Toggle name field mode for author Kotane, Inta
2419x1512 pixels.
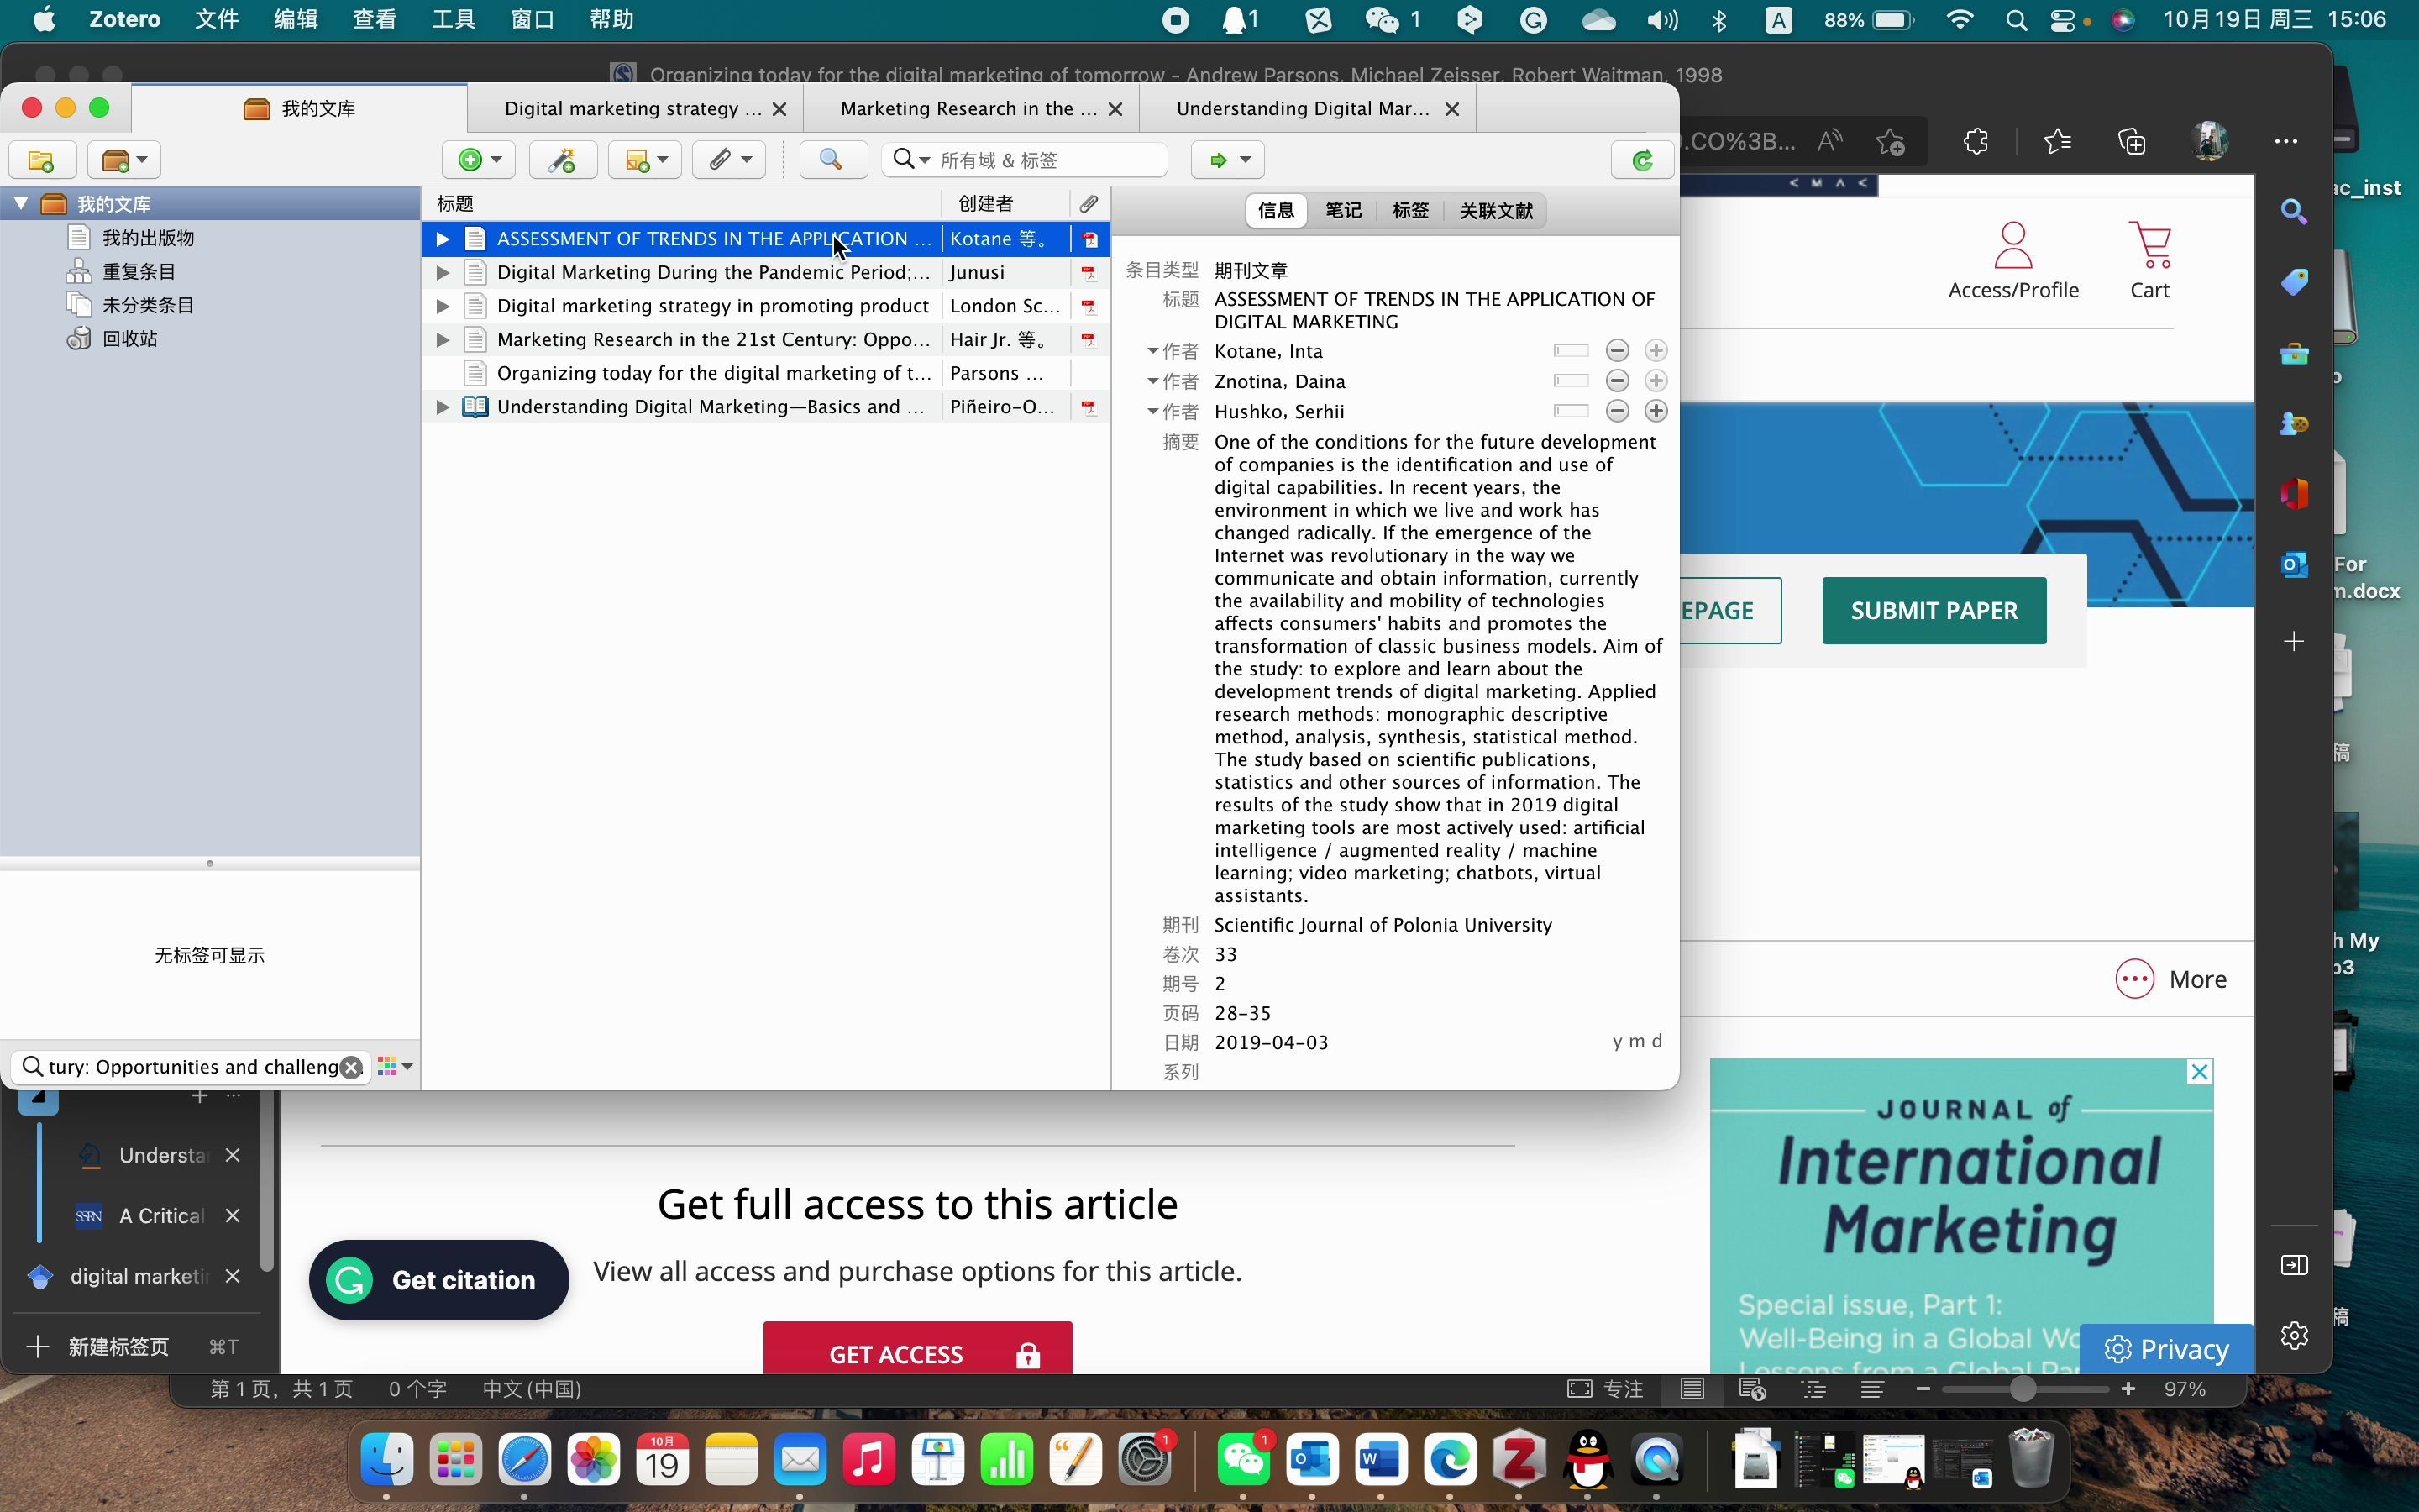(x=1572, y=351)
